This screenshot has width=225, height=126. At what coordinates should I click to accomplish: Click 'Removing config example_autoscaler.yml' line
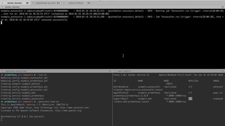coord(24,78)
